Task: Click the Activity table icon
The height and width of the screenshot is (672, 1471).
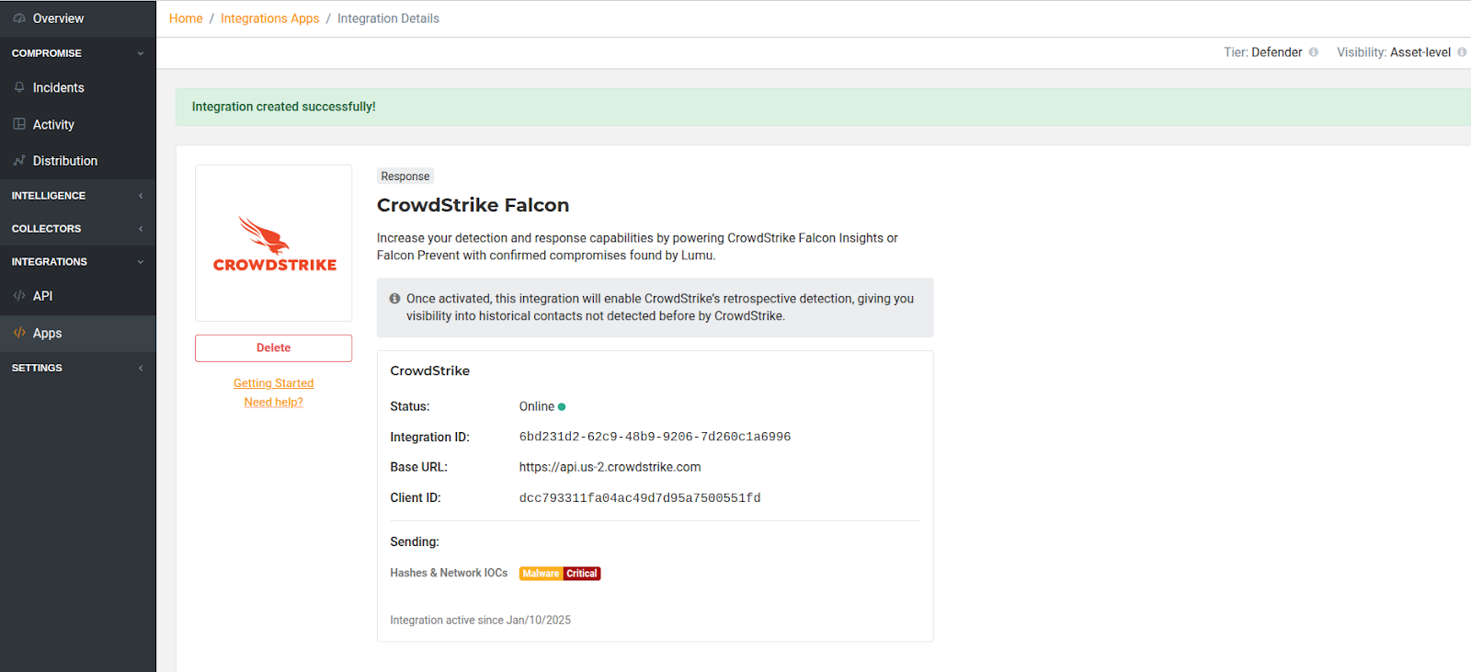Action: [19, 124]
